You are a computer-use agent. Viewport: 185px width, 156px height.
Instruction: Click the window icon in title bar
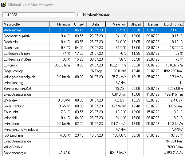[4, 5]
